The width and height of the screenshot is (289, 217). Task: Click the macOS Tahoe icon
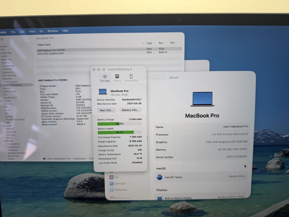pos(160,177)
